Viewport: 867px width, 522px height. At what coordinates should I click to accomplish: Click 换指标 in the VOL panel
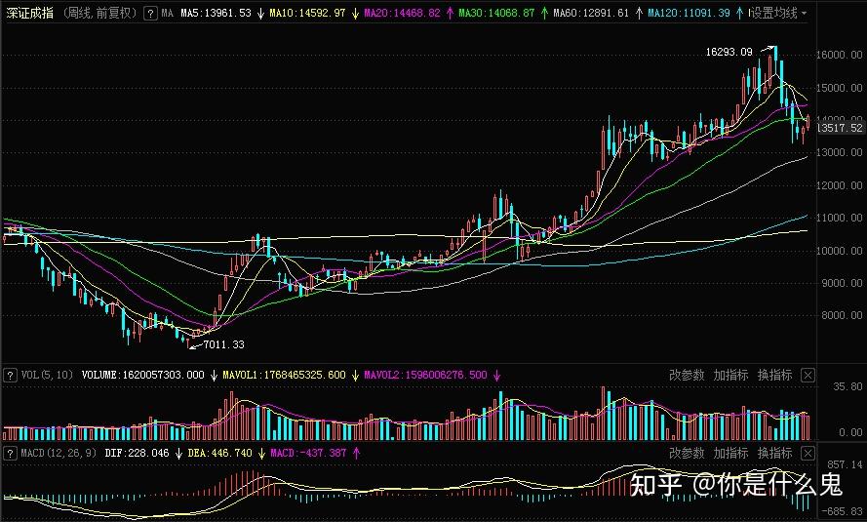[x=775, y=376]
